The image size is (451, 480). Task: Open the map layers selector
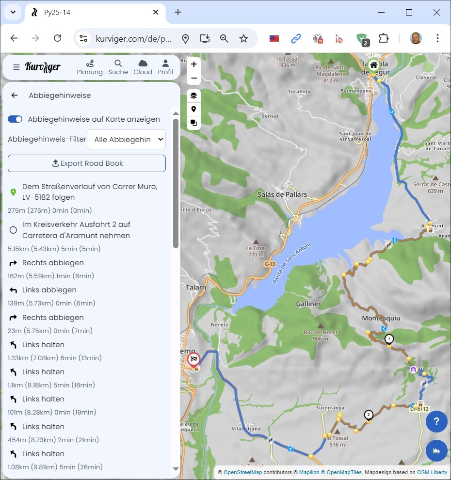point(193,96)
